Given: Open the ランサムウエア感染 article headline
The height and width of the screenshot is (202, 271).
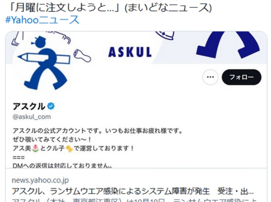Looking at the screenshot, I should [x=133, y=191].
